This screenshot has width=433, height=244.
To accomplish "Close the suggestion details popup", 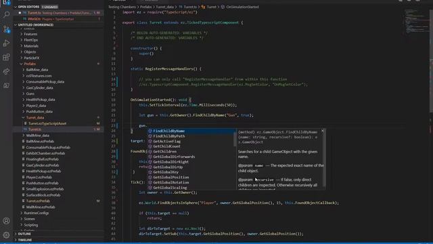I will pos(322,131).
